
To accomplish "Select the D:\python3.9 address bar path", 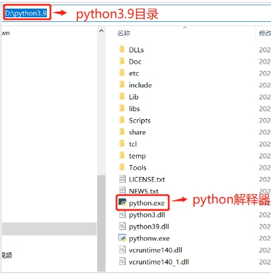I will pos(26,13).
